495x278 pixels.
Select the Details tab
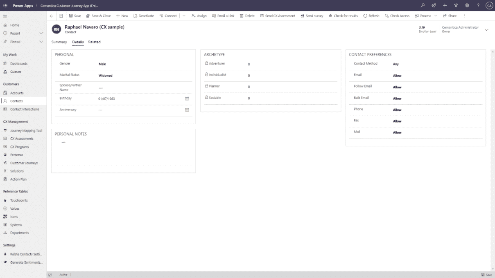(78, 42)
